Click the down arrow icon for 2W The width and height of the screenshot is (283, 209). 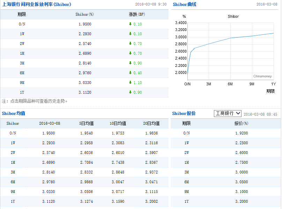click(x=130, y=44)
